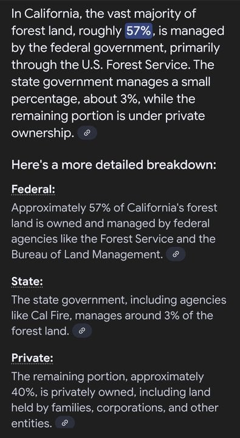Click "remaining portion is under private" line
Screen dimensions: 240x438
pyautogui.click(x=108, y=116)
